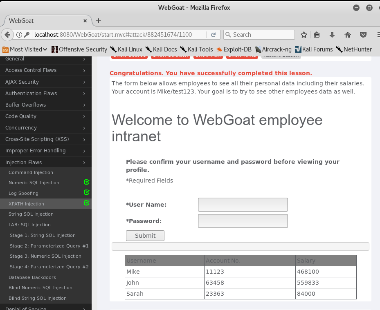Close the WebGoat tab

point(85,21)
